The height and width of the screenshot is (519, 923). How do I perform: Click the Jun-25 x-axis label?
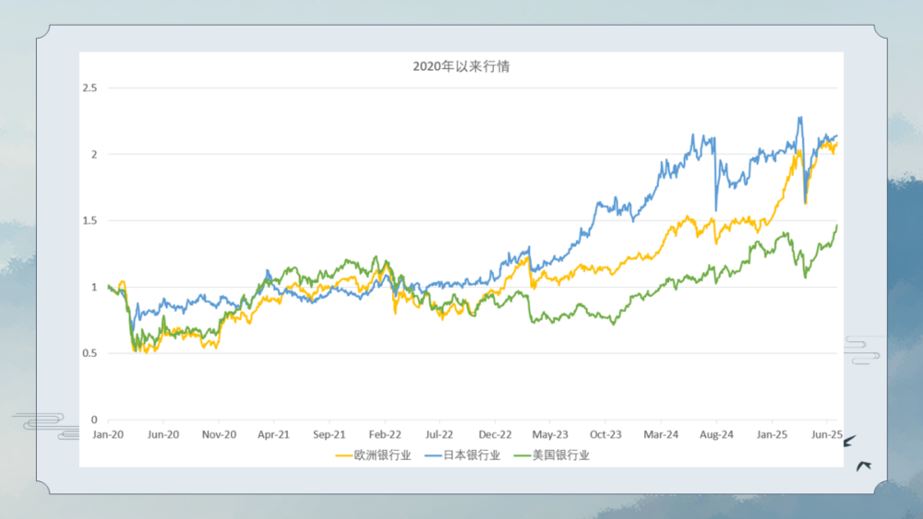[826, 433]
